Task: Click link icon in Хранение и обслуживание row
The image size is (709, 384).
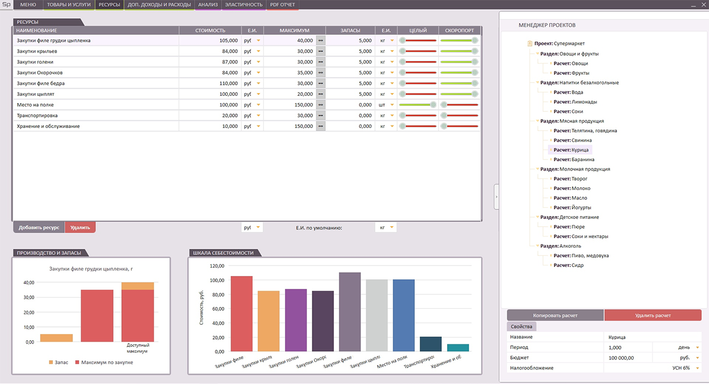Action: coord(320,126)
